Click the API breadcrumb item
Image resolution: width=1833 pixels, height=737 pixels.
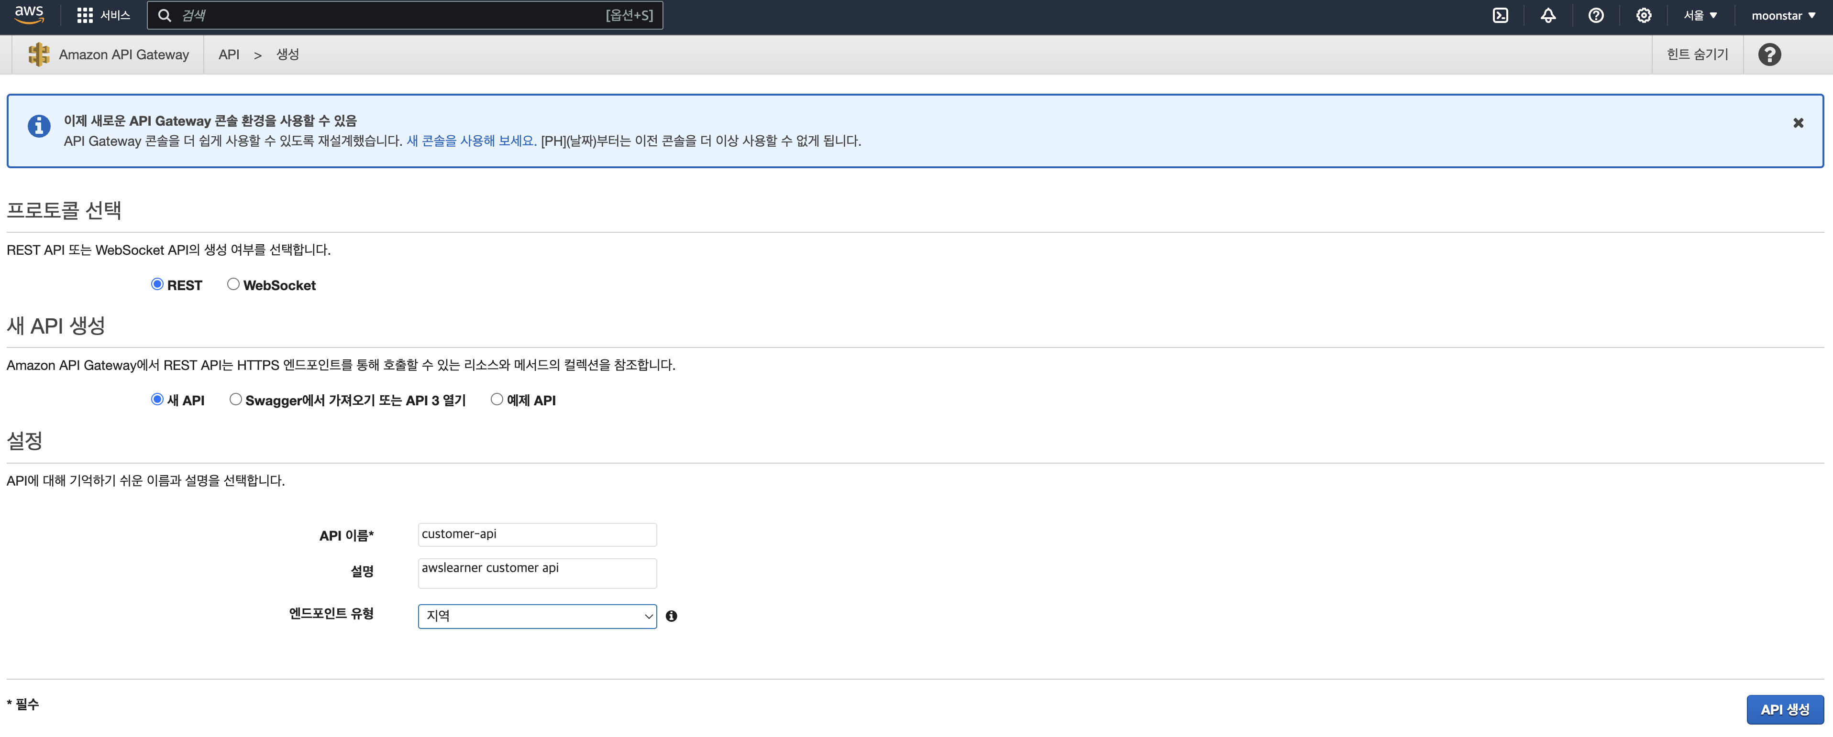tap(229, 54)
